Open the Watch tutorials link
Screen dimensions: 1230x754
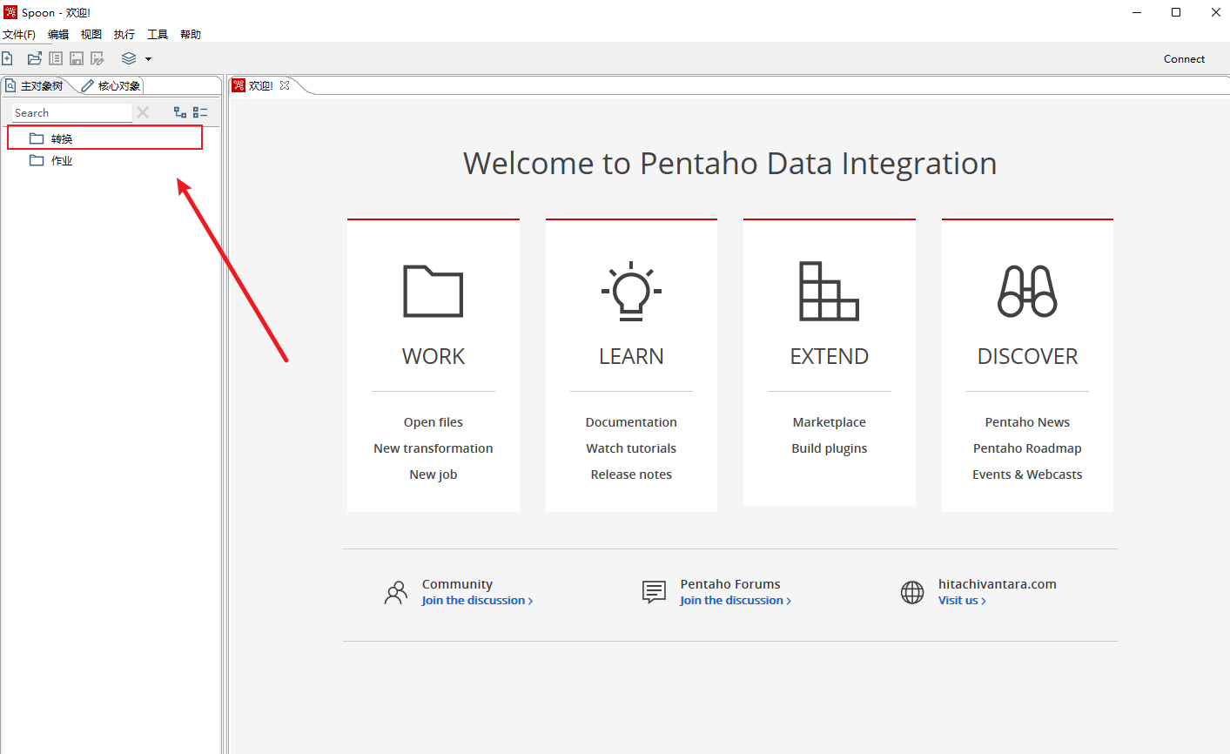tap(631, 448)
